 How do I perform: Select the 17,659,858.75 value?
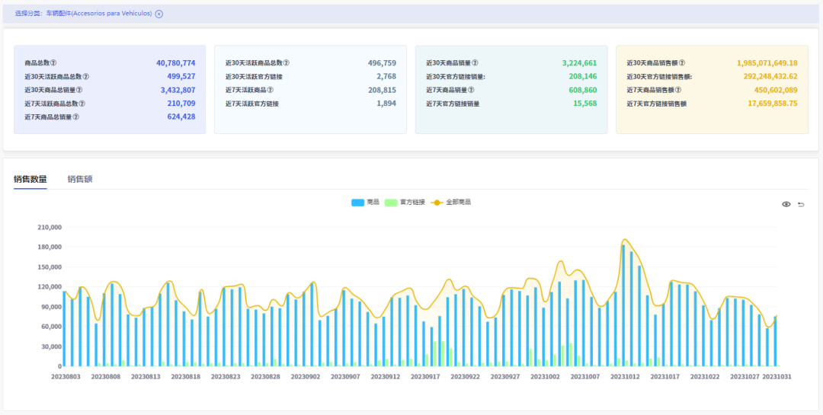tap(773, 104)
